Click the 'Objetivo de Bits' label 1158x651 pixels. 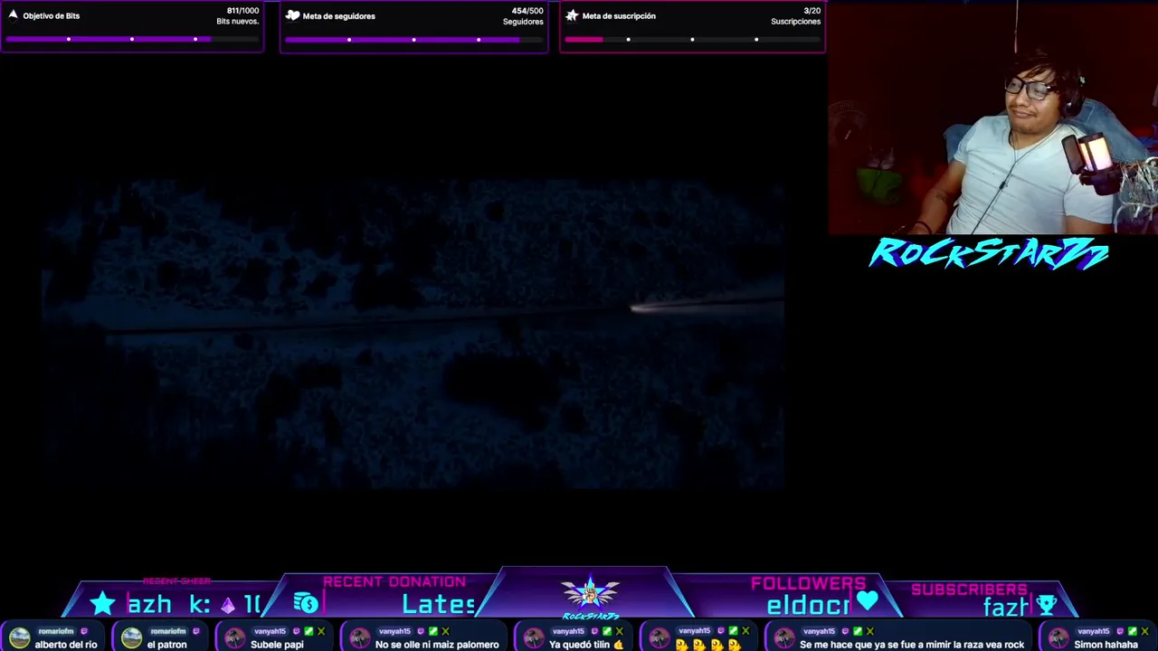pos(52,15)
